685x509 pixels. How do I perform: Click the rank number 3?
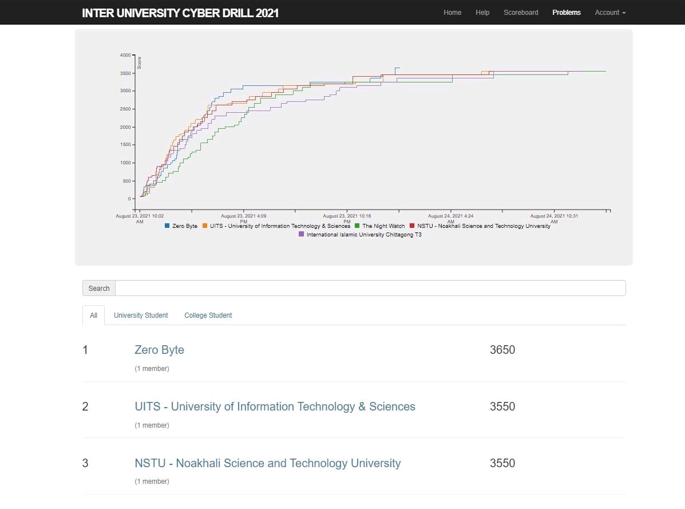(x=85, y=463)
